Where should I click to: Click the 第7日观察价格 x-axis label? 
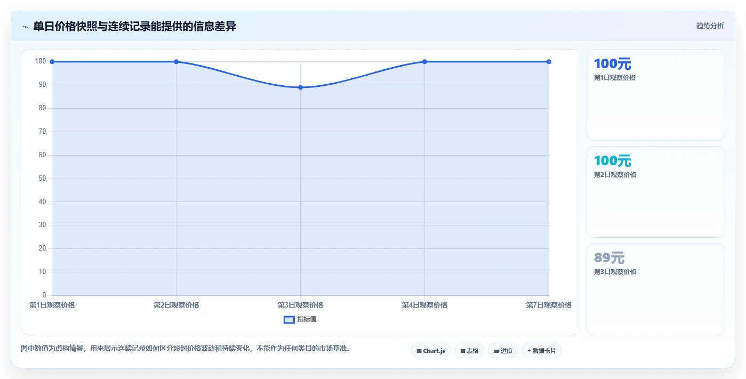[x=549, y=305]
